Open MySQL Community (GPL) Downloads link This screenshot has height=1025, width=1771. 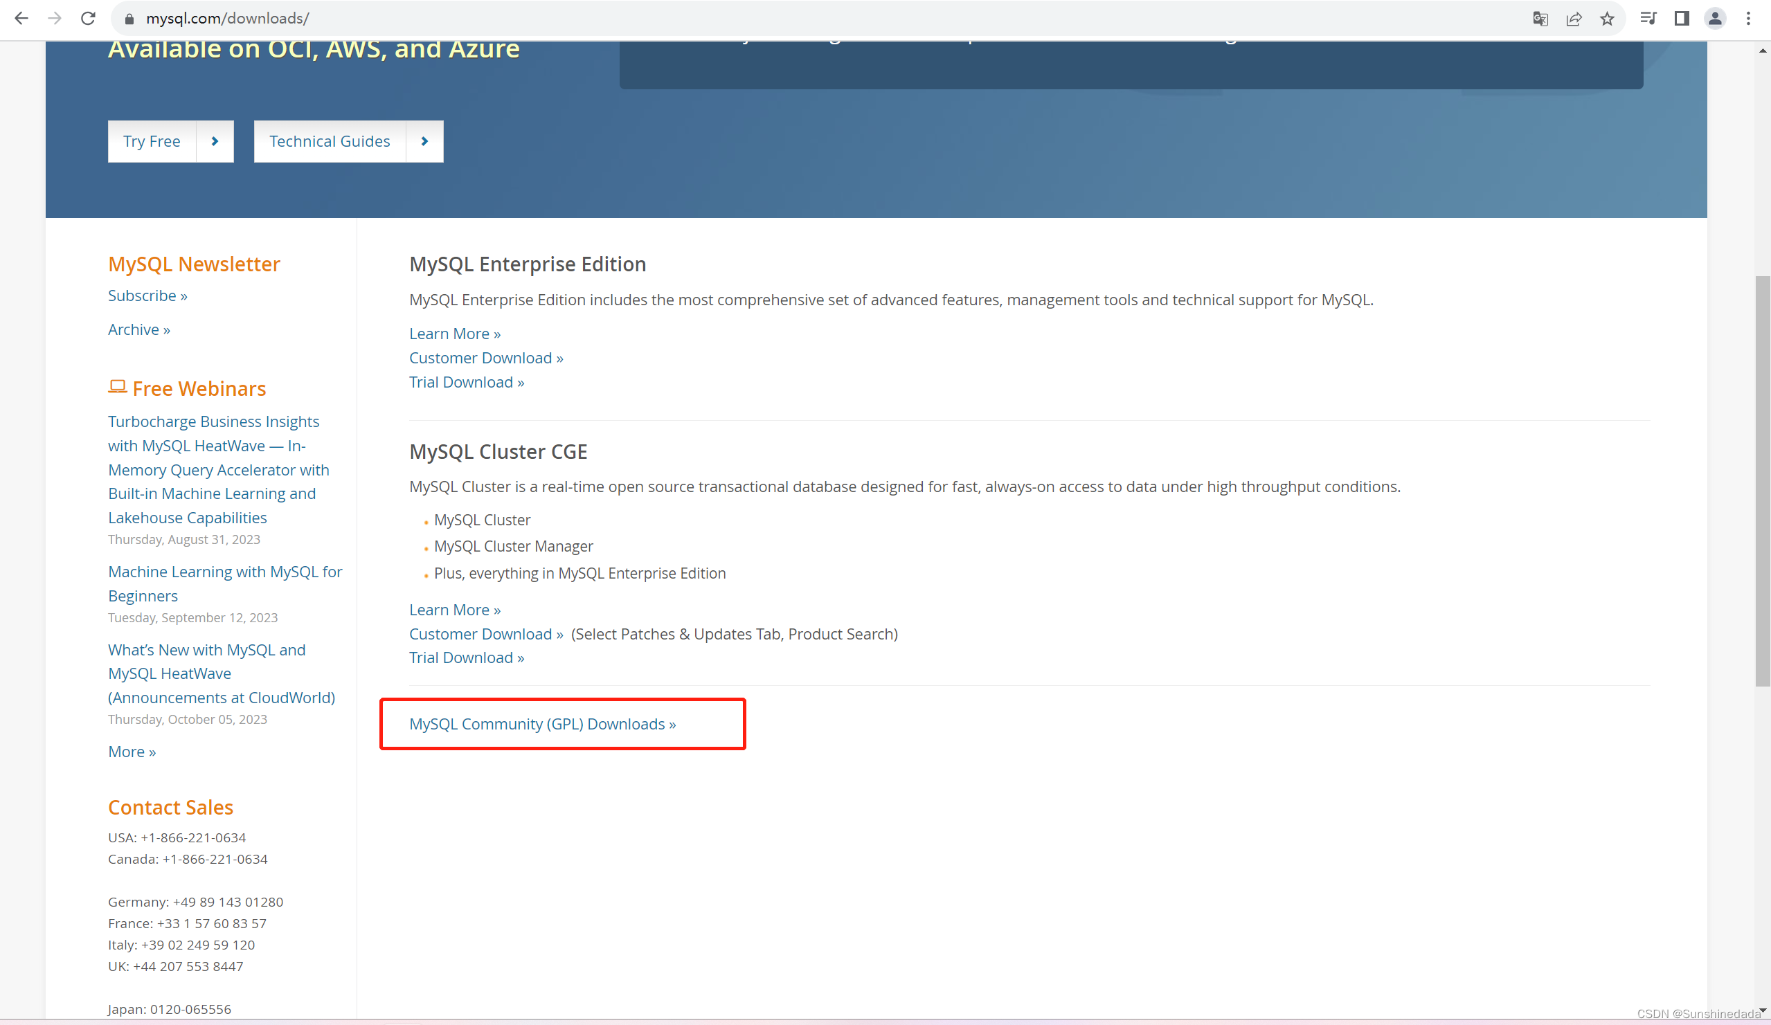click(543, 724)
